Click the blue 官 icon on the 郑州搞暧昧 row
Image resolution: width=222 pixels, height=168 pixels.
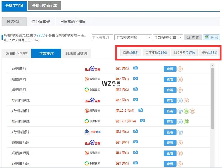pos(181,100)
